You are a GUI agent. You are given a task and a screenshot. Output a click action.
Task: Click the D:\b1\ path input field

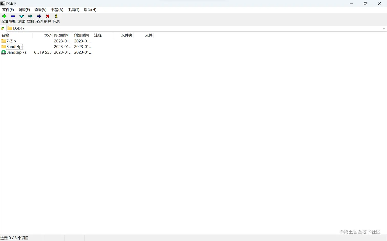click(197, 28)
